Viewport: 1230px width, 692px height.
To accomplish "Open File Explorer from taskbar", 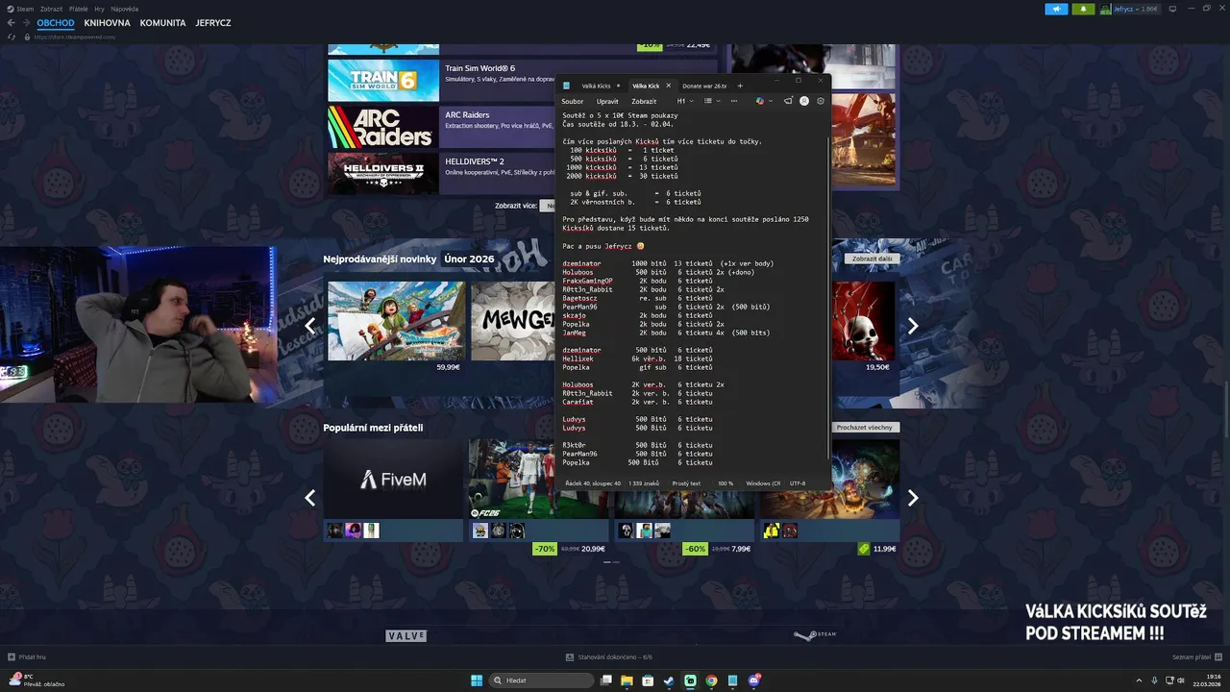I will coord(627,680).
